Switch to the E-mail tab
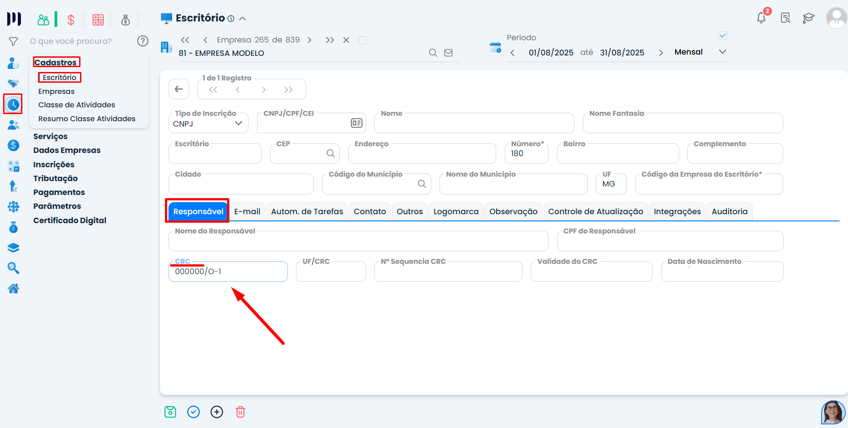Screen dimensions: 848x428 pos(247,212)
